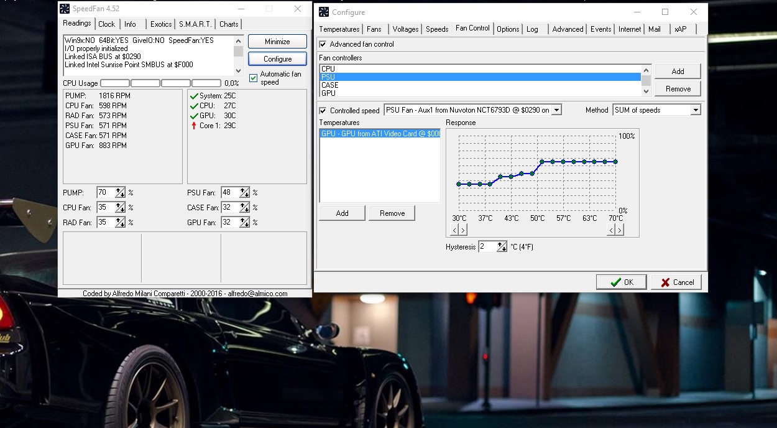The height and width of the screenshot is (428, 777).
Task: Click the first CPU Usage bar
Action: click(x=115, y=83)
